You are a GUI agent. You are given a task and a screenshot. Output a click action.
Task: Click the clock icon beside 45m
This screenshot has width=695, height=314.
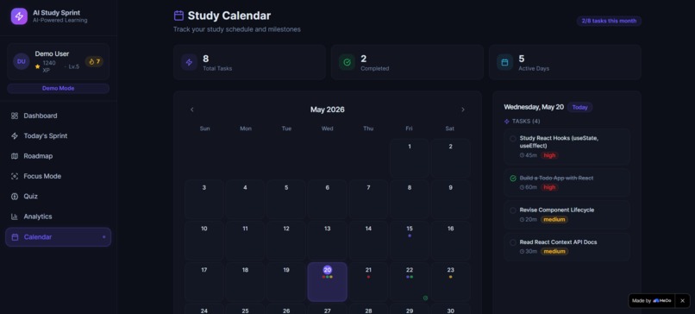coord(523,155)
